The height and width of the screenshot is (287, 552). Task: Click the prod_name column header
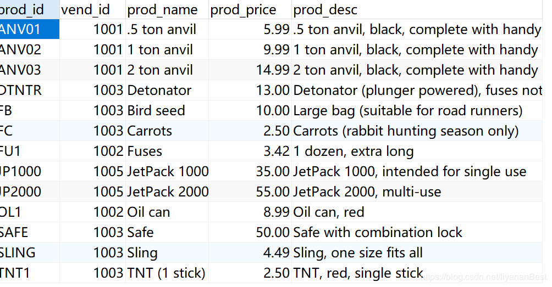point(162,9)
